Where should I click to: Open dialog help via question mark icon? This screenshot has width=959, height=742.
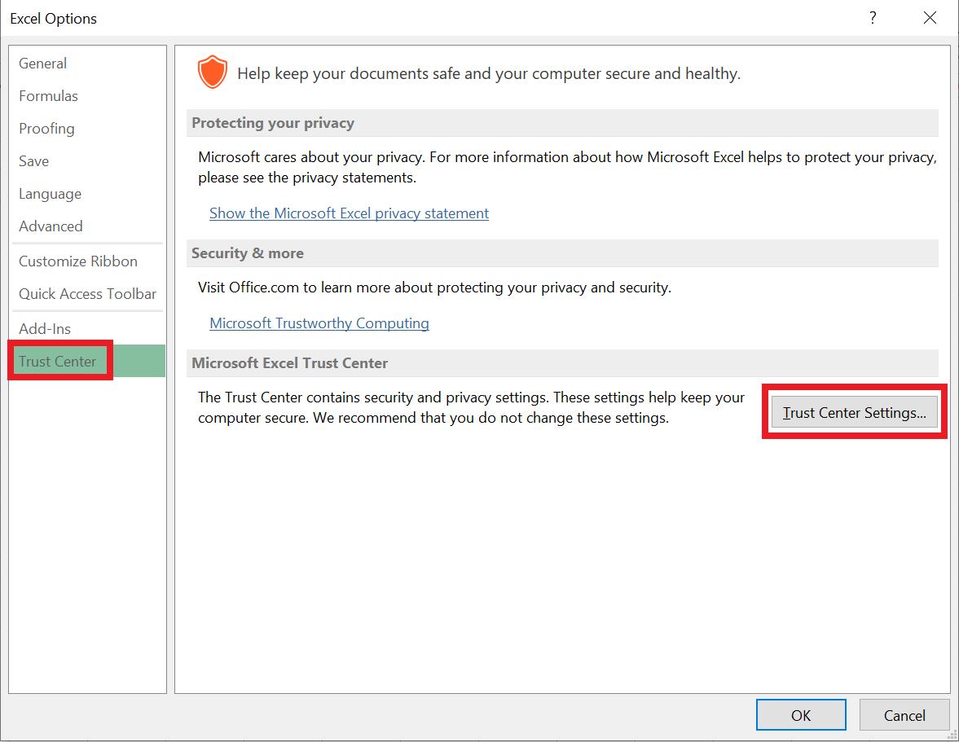(873, 17)
